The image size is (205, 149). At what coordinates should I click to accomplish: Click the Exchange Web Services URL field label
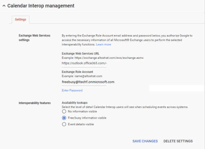pos(81,53)
